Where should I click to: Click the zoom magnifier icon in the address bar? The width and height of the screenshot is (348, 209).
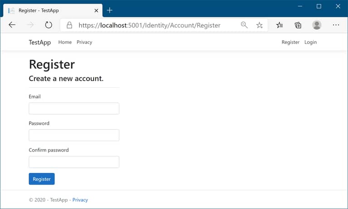pyautogui.click(x=244, y=25)
